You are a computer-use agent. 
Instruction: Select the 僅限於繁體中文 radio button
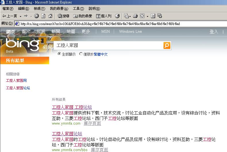coord(81,54)
